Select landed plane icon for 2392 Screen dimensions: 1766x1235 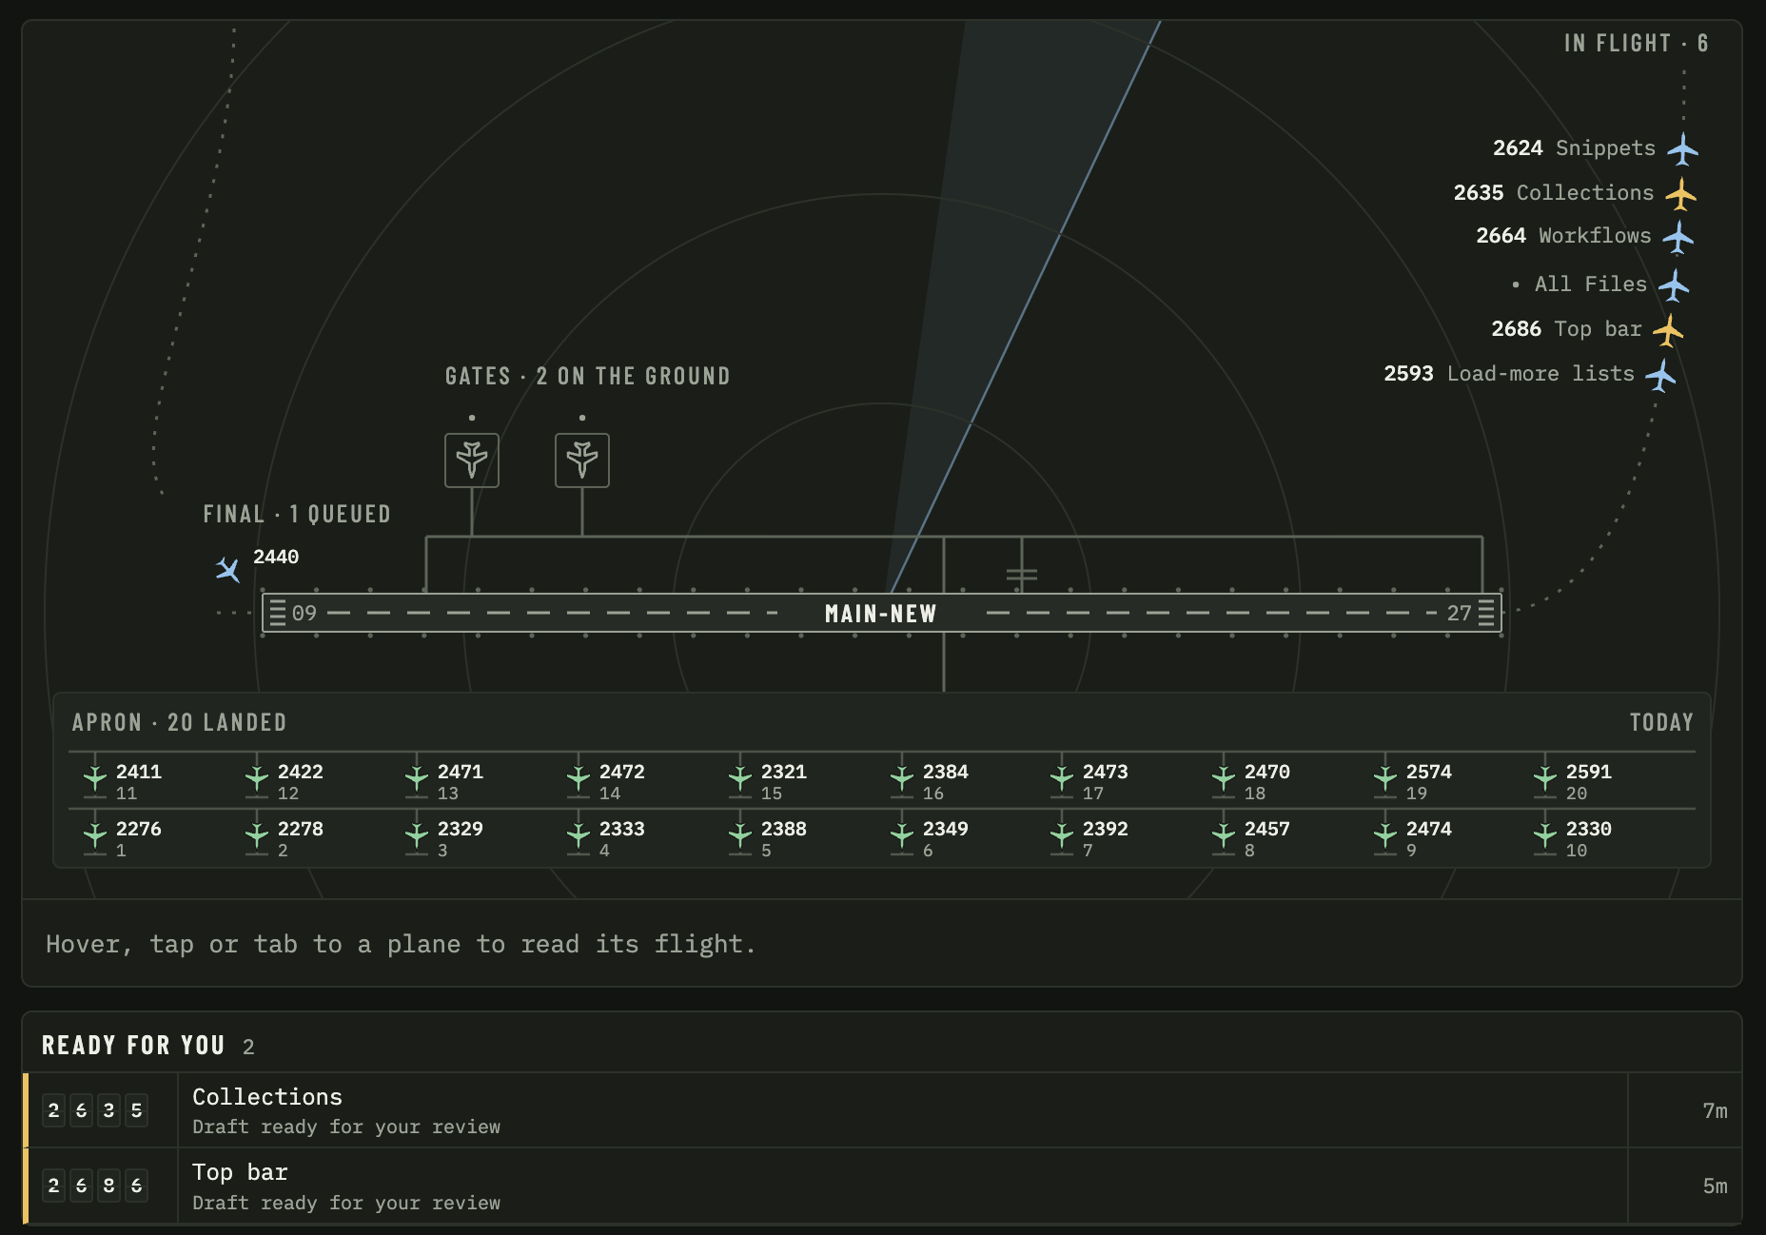[x=1062, y=837]
